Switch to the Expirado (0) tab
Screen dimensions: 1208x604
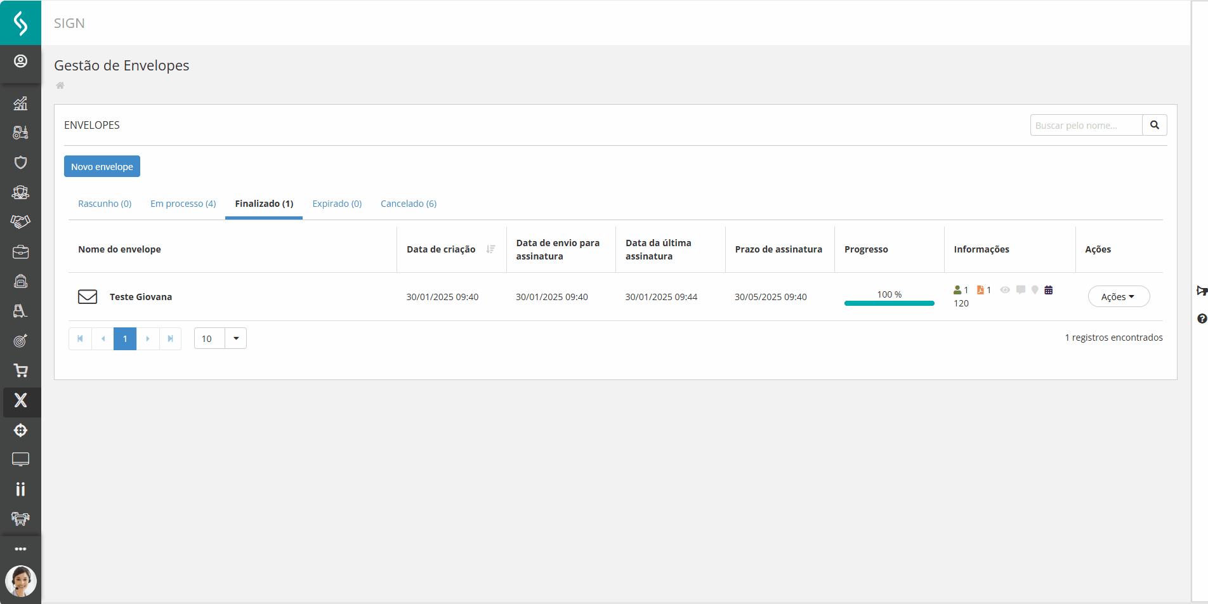point(337,204)
